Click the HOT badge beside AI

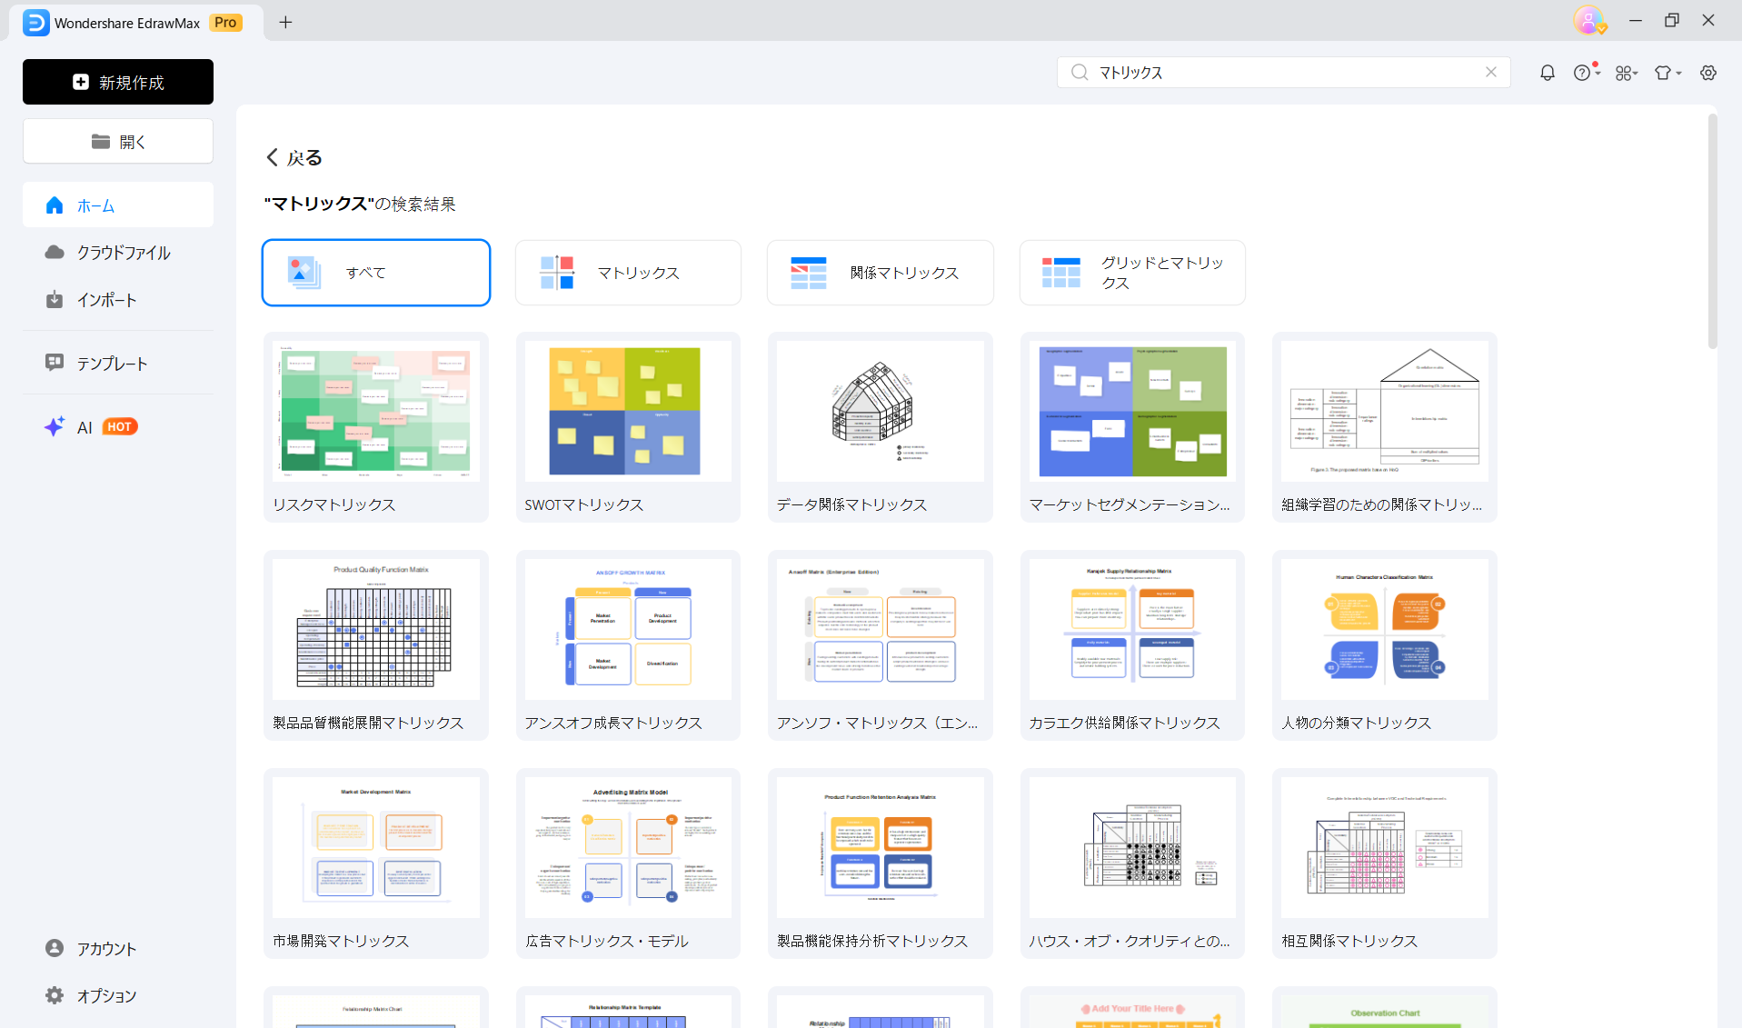119,426
